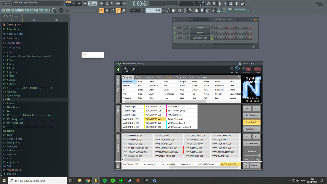Click the Synth1 channel button
327x184 pixels.
click(x=200, y=33)
